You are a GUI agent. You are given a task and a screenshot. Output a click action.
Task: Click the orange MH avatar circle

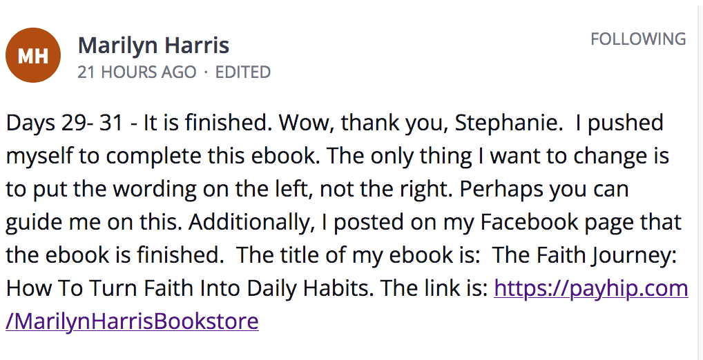pos(33,55)
